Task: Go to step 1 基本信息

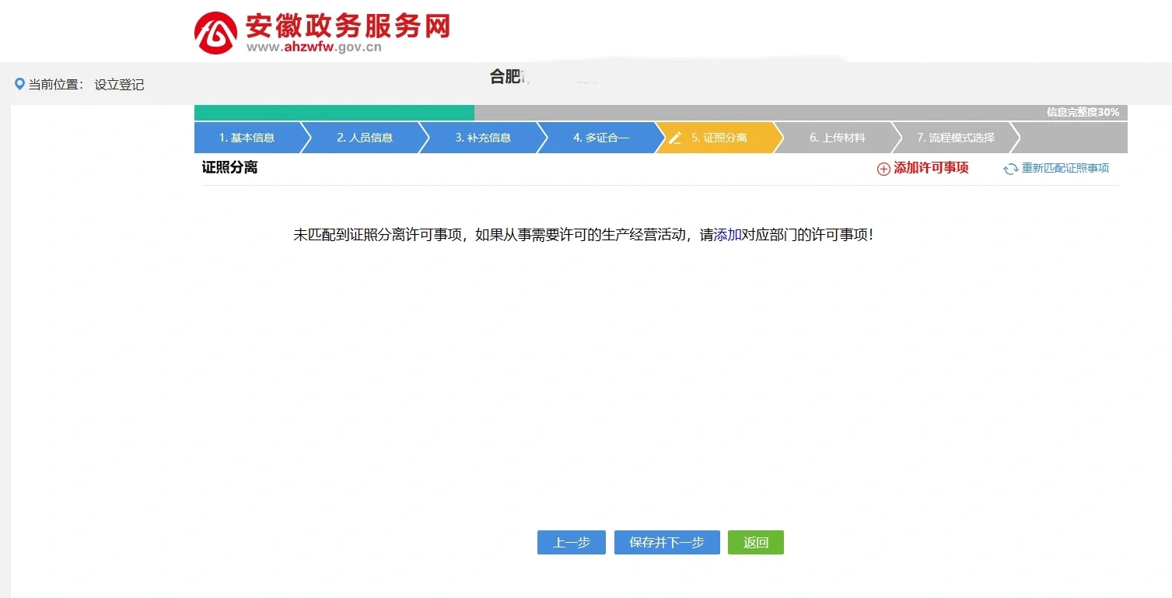Action: coord(247,138)
